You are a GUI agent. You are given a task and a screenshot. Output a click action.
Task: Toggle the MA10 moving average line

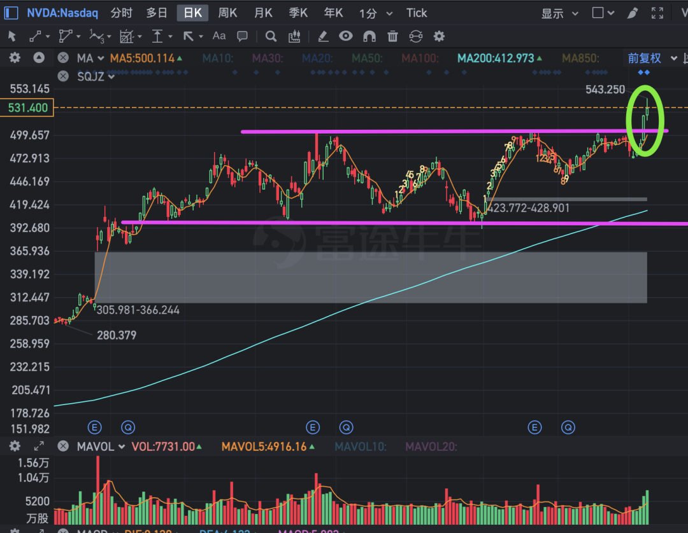[218, 59]
